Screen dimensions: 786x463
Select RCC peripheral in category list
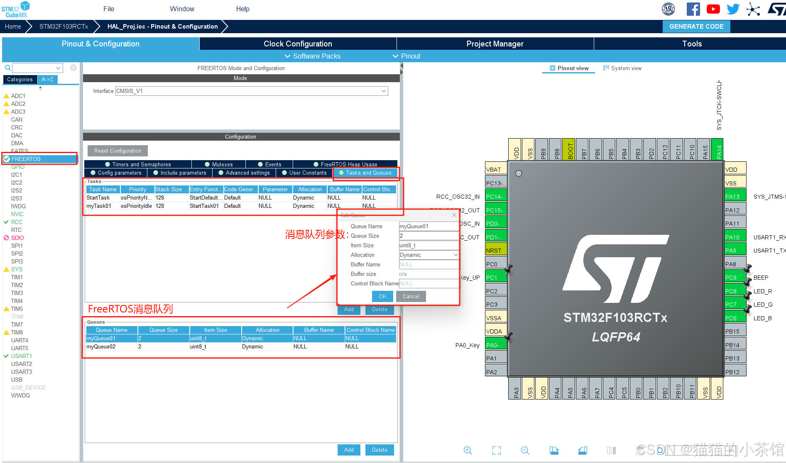pos(17,222)
